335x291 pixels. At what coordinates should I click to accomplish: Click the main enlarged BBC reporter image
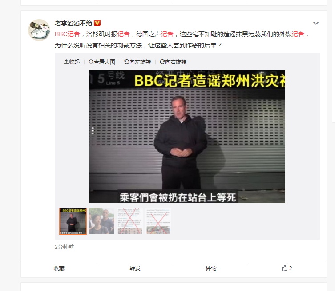click(187, 137)
